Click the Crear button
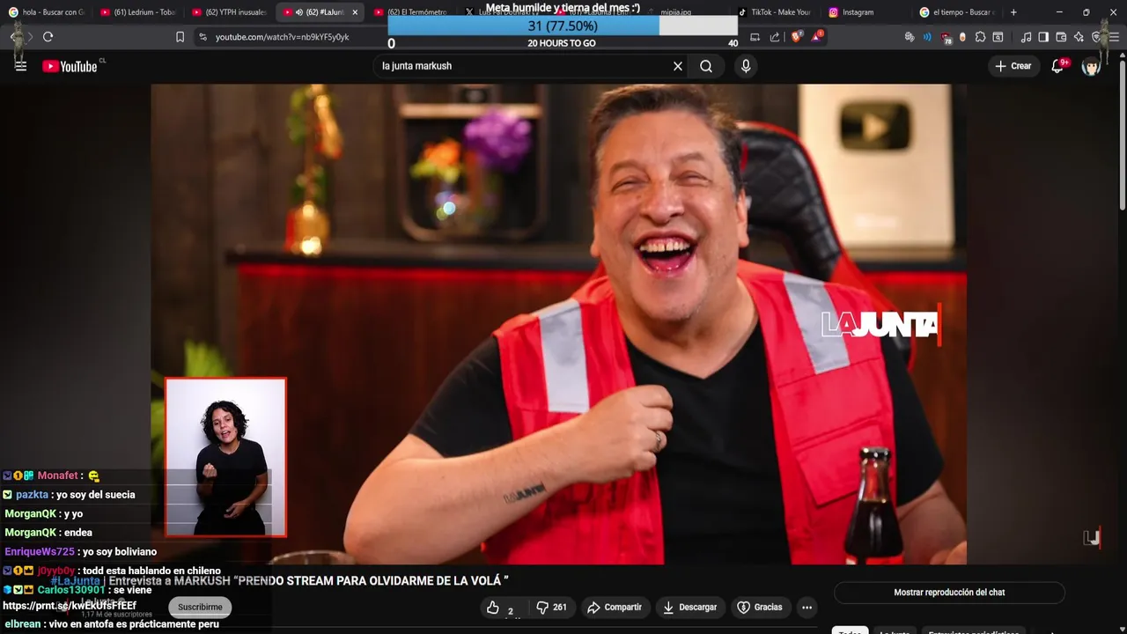This screenshot has width=1127, height=634. click(1013, 66)
